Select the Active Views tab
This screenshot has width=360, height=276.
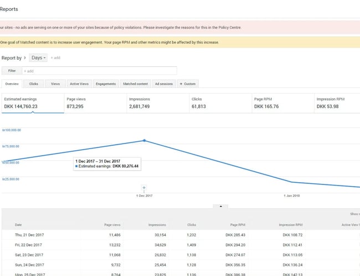coord(79,84)
